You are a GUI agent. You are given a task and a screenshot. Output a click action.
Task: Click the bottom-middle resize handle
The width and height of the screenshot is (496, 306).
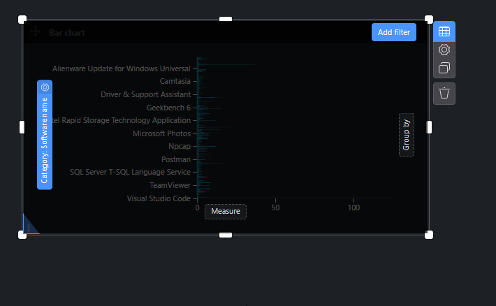pyautogui.click(x=226, y=235)
